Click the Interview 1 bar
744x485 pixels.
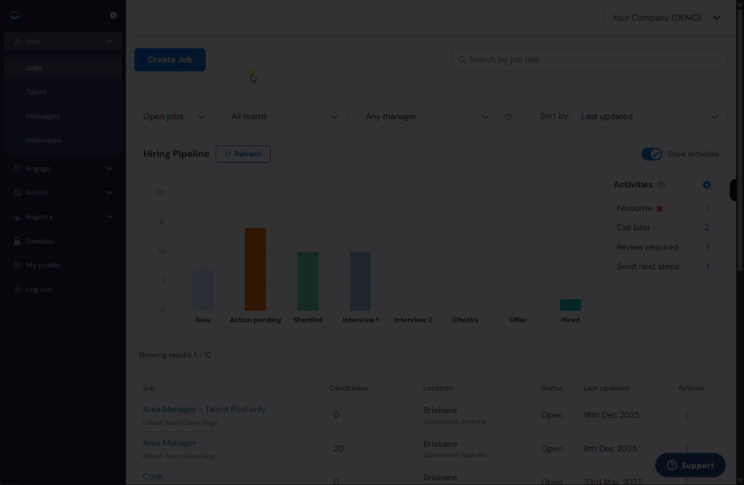pos(360,281)
